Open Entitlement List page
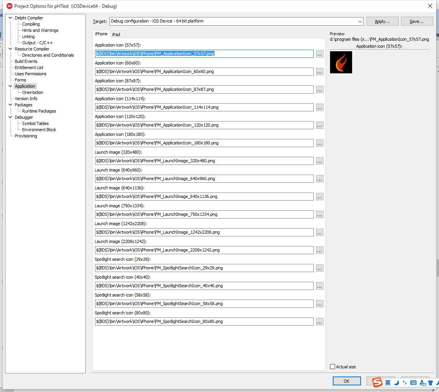Image resolution: width=439 pixels, height=392 pixels. 29,68
